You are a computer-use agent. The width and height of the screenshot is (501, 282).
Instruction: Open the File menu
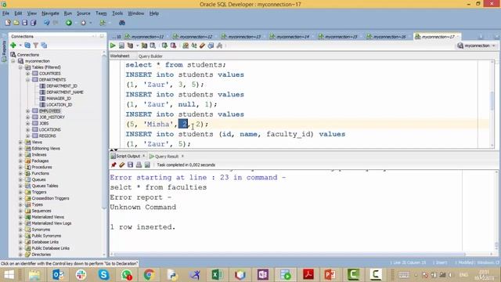tap(5, 13)
